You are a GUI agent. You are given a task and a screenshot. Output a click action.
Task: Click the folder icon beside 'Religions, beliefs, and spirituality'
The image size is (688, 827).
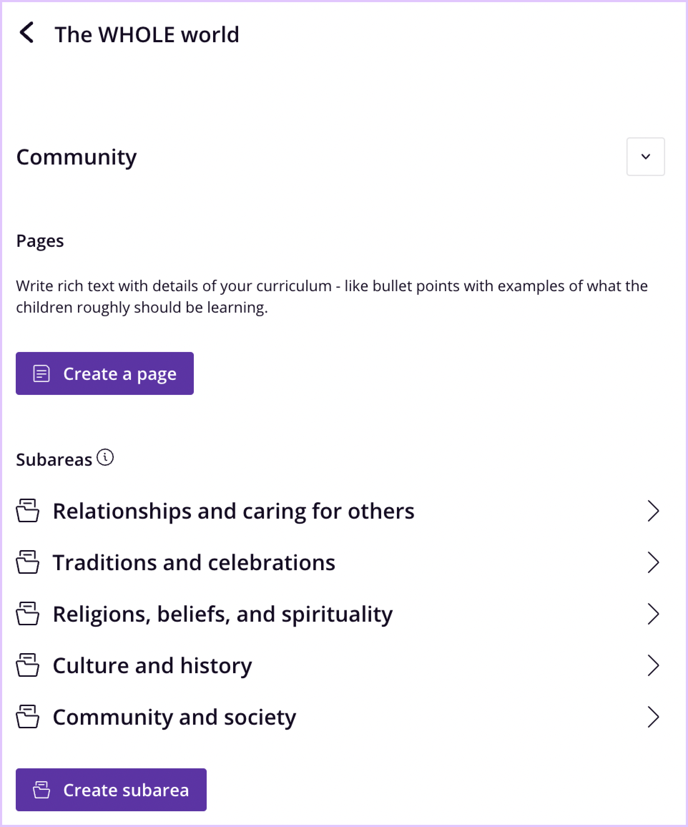coord(27,613)
